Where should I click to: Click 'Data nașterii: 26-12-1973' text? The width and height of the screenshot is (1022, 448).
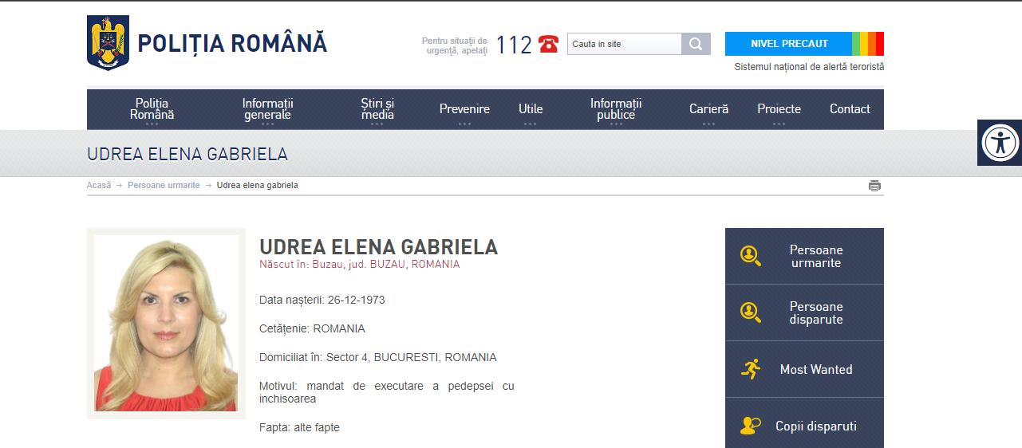pyautogui.click(x=322, y=300)
